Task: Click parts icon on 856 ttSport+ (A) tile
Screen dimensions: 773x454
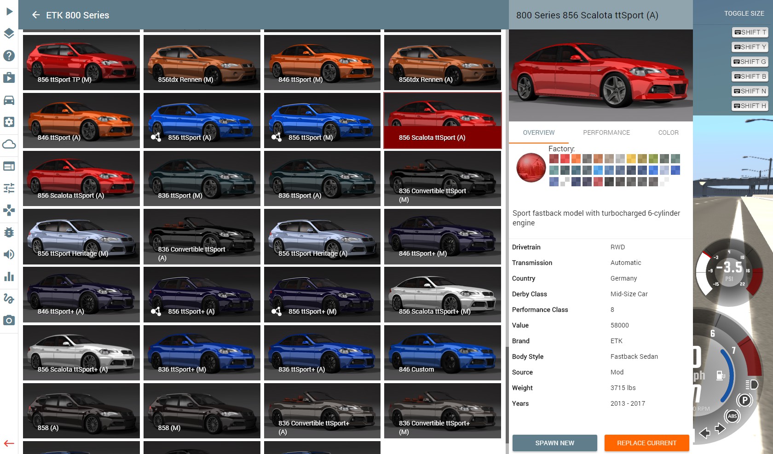Action: pos(156,311)
